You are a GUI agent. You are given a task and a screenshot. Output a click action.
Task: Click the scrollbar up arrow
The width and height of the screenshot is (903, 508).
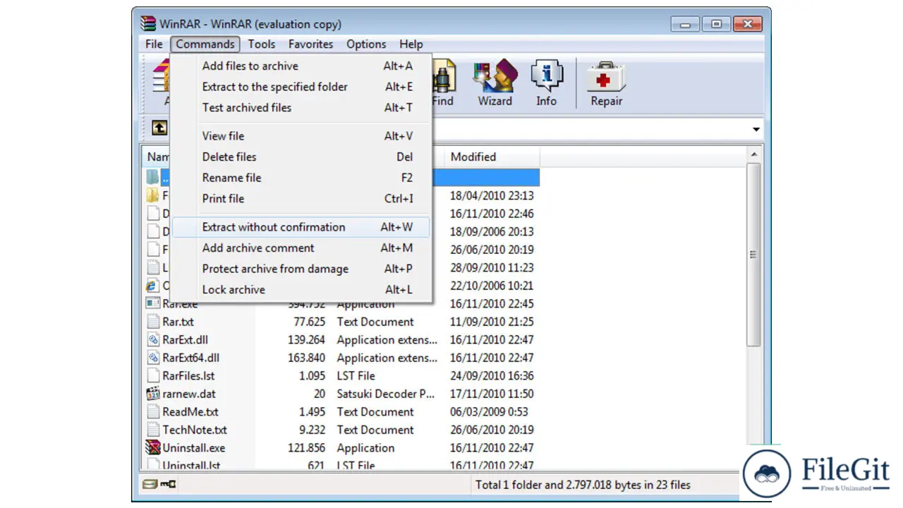pyautogui.click(x=753, y=155)
